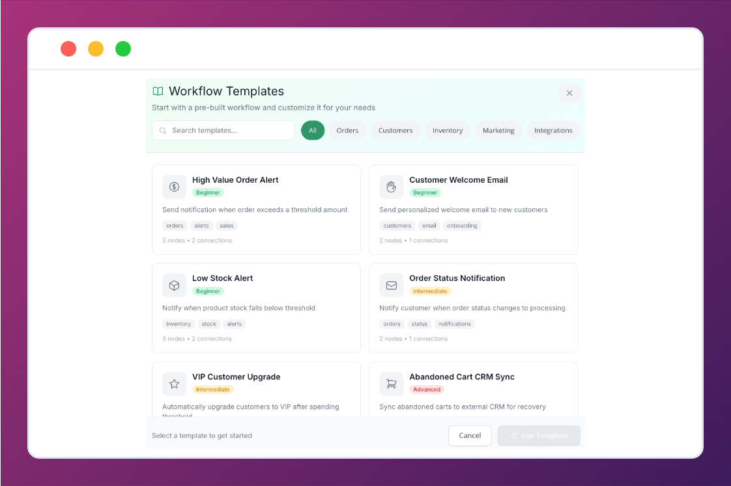Click the Beginner badge on Low Stock Alert
Screen dimensions: 731x486
click(x=208, y=291)
